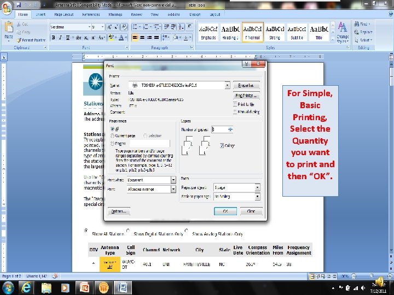Switch to the Review tab
This screenshot has width=394, height=295.
point(137,15)
